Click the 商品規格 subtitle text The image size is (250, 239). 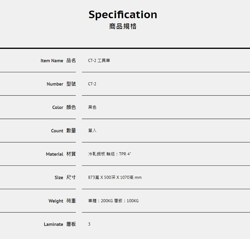[123, 26]
